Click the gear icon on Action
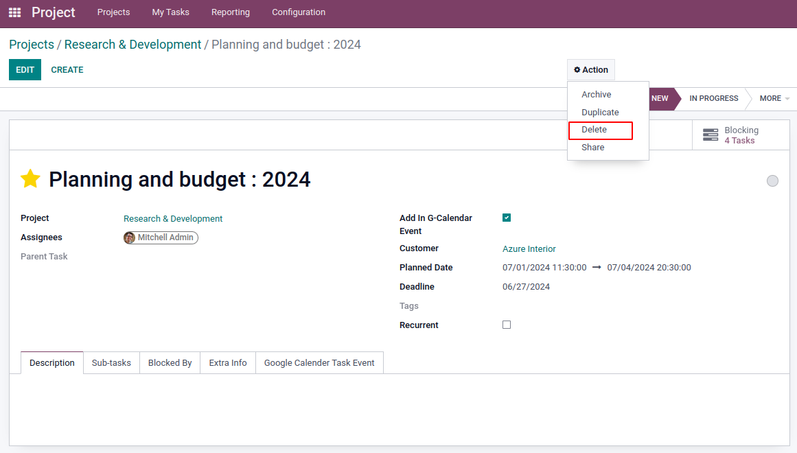Image resolution: width=797 pixels, height=453 pixels. pyautogui.click(x=577, y=70)
